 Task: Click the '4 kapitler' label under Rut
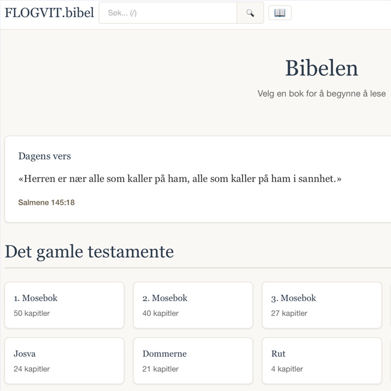(x=287, y=369)
